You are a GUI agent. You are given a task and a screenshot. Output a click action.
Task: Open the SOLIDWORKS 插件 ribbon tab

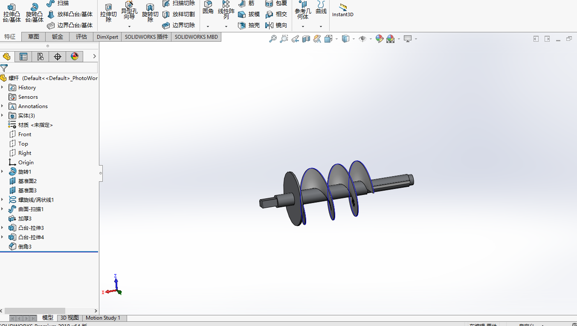tap(146, 37)
